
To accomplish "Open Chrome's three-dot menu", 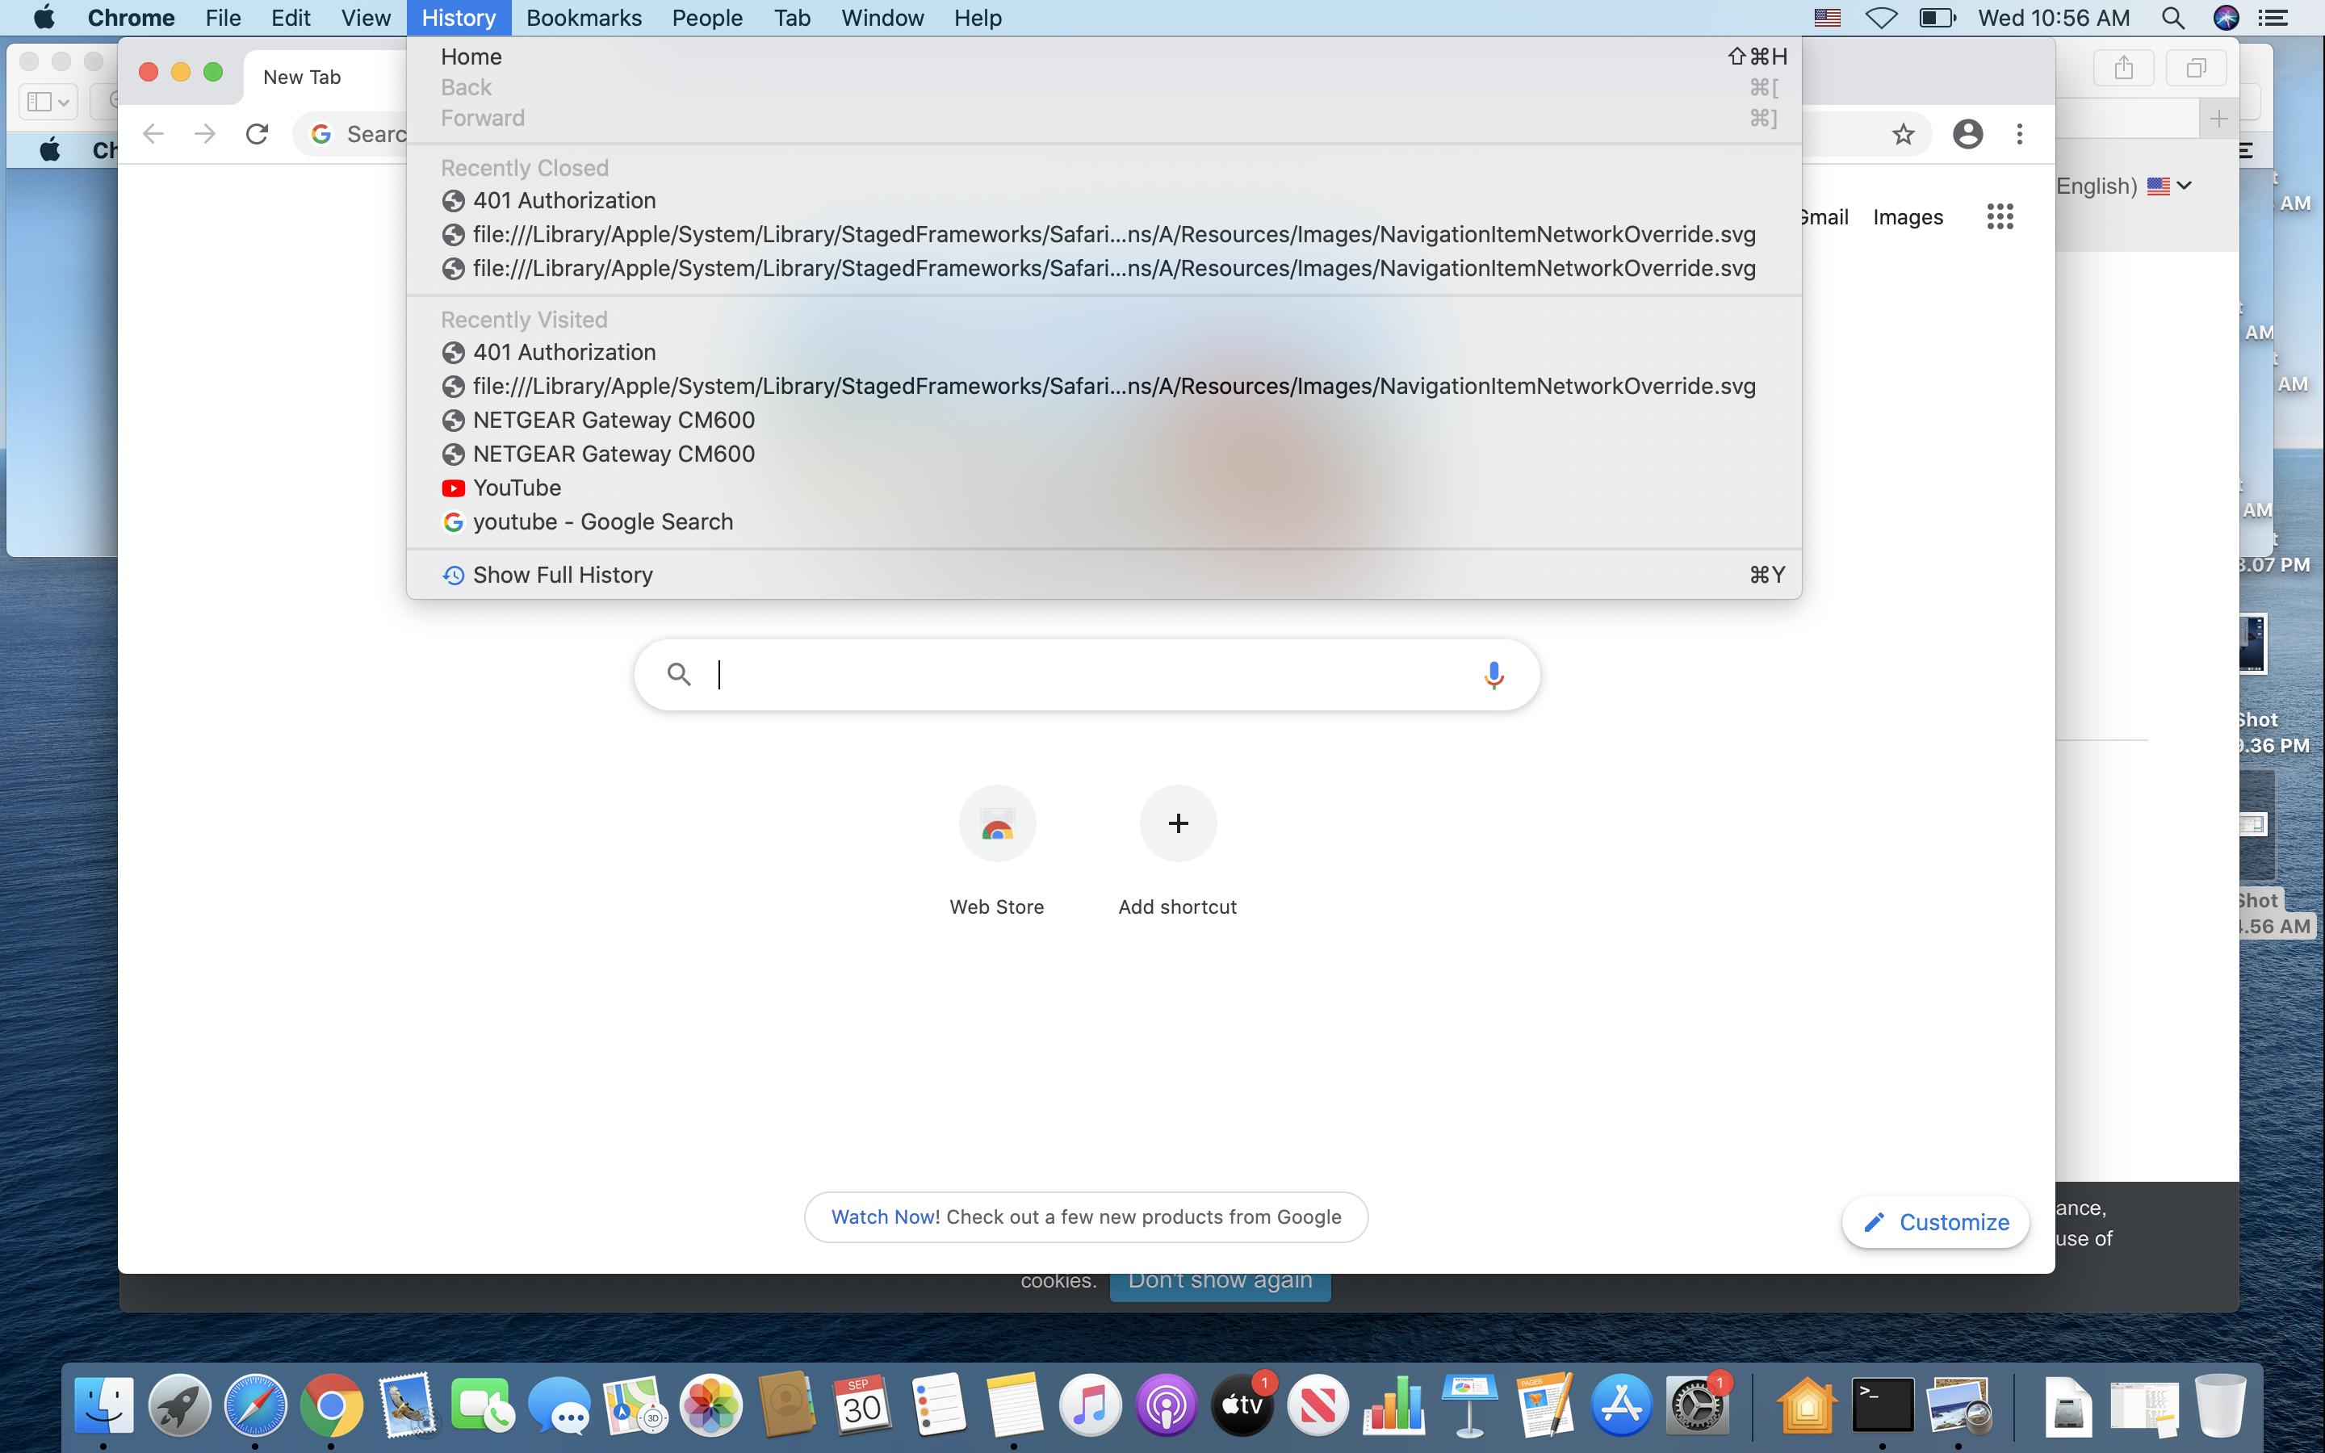I will pos(2020,133).
